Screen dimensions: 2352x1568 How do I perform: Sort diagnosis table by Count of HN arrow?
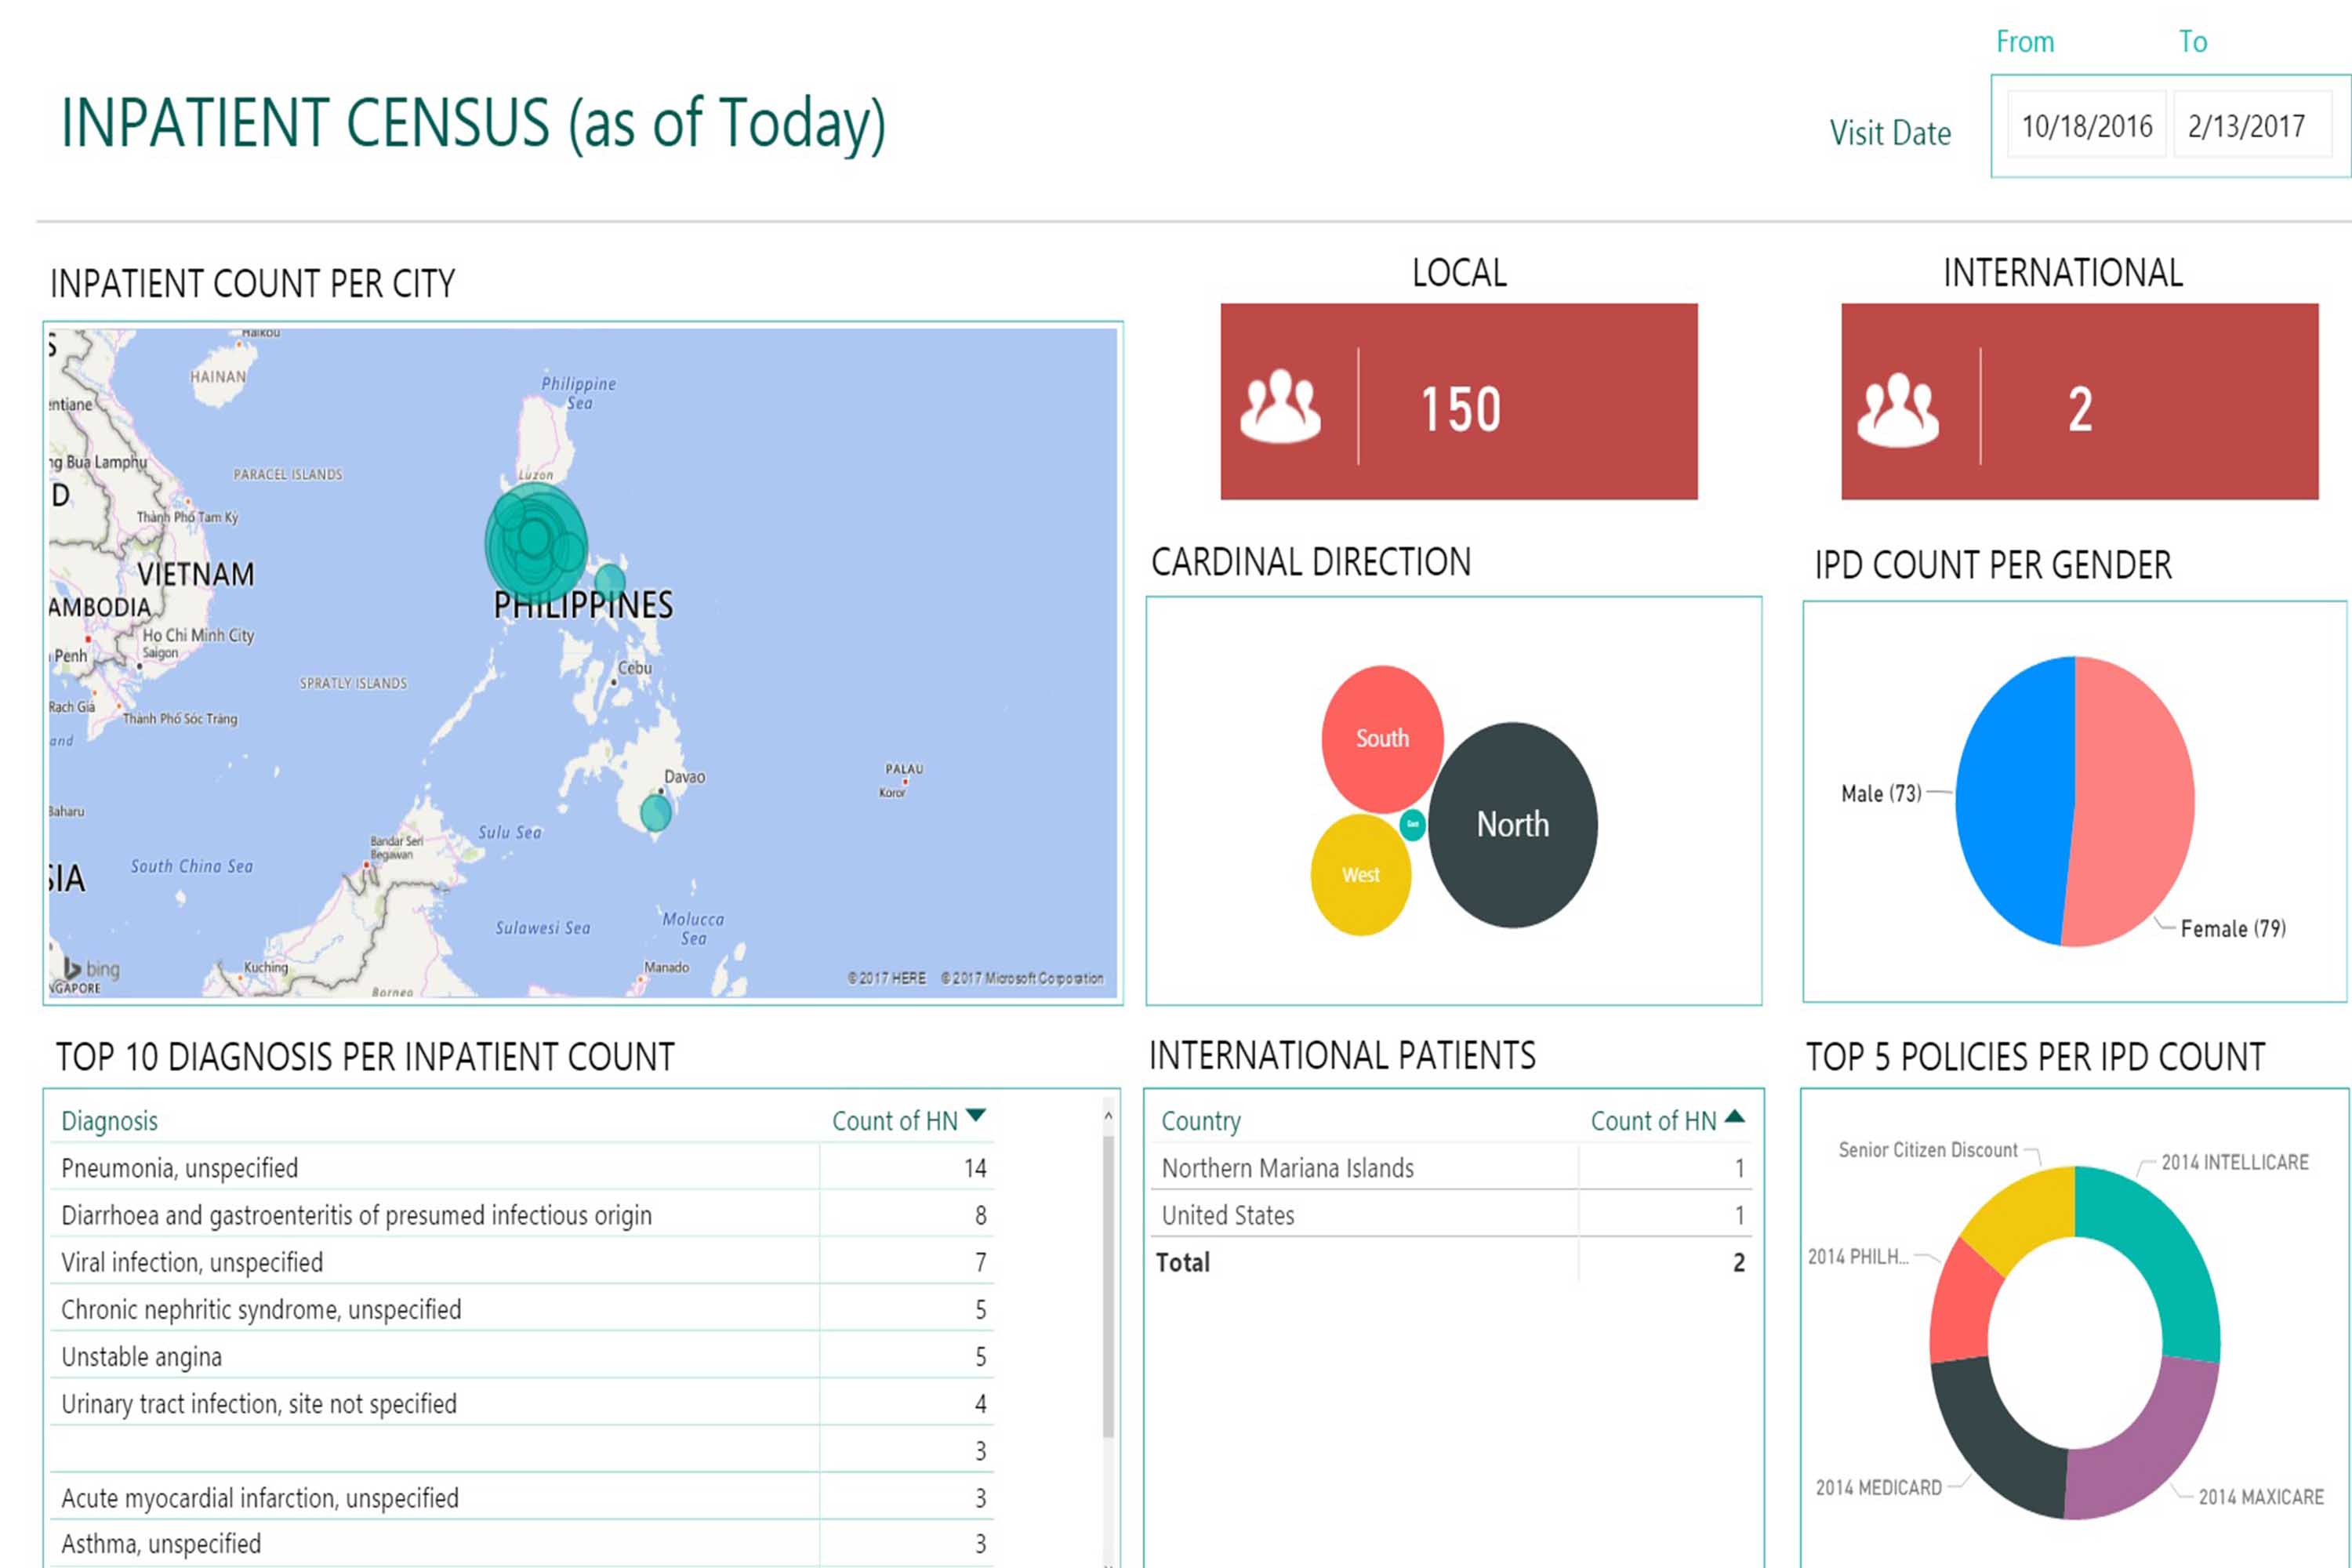[x=976, y=1116]
